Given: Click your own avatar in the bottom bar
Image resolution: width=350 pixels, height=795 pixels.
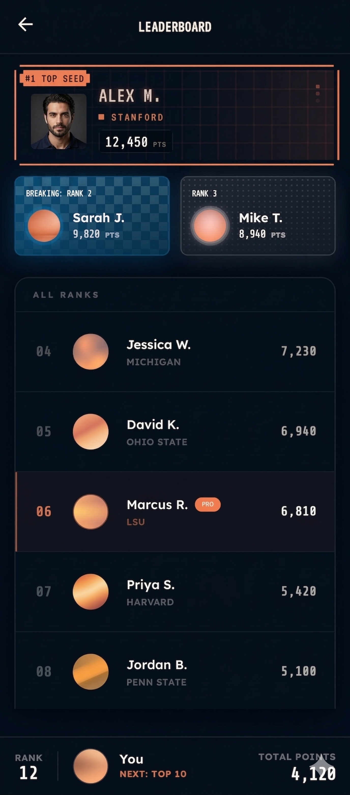Looking at the screenshot, I should (x=91, y=766).
